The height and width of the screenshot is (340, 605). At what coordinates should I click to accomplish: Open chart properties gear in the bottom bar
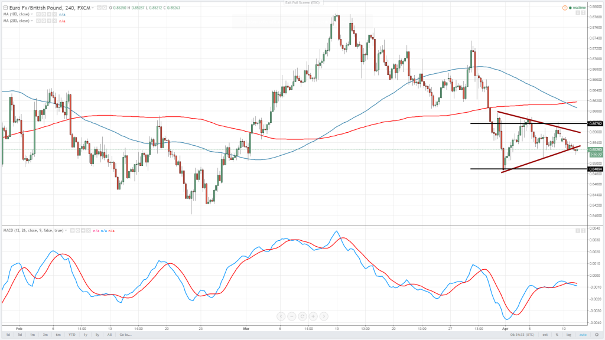(x=597, y=335)
